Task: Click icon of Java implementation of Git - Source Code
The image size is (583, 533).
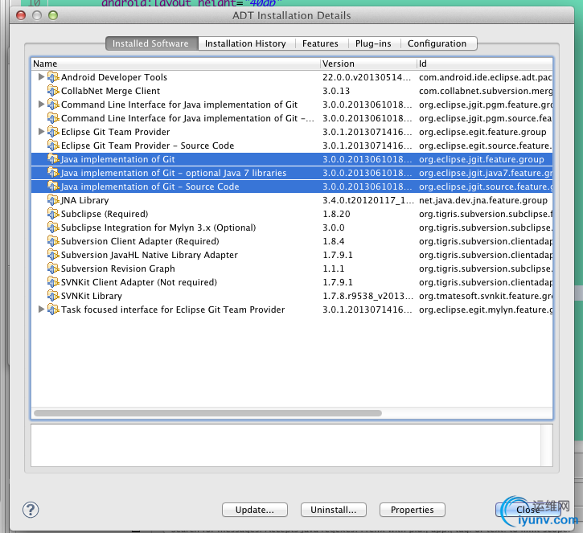Action: coord(53,187)
